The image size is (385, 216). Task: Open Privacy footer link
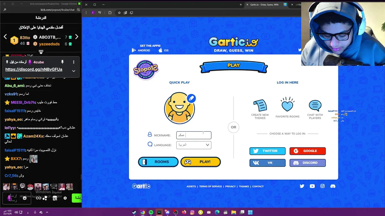coord(230,186)
